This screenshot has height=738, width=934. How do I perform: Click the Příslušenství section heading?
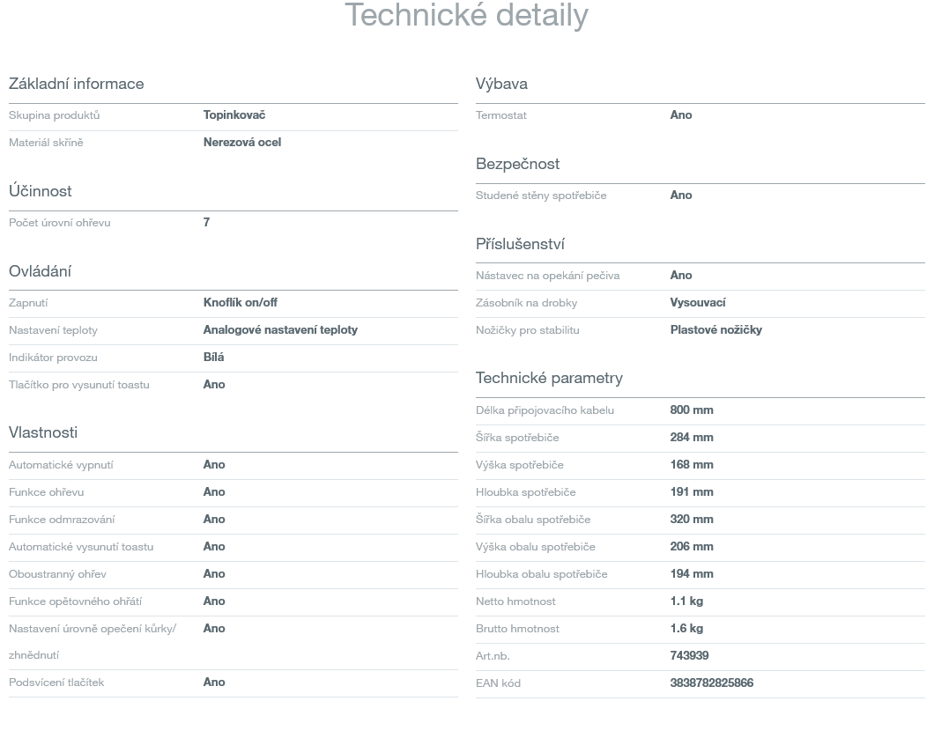click(x=520, y=244)
